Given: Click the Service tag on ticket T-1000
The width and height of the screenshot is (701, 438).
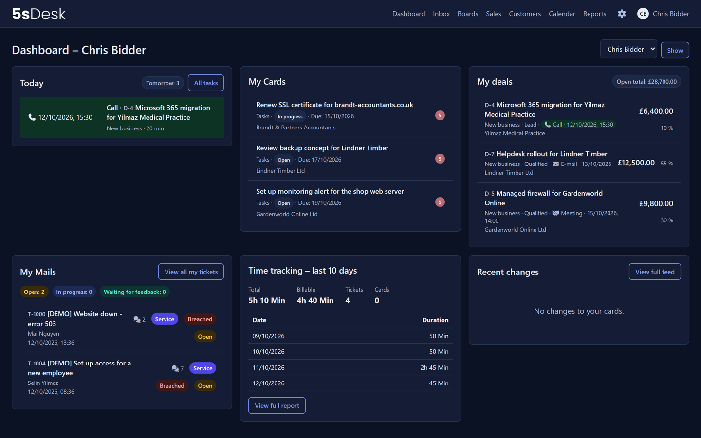Looking at the screenshot, I should point(165,319).
